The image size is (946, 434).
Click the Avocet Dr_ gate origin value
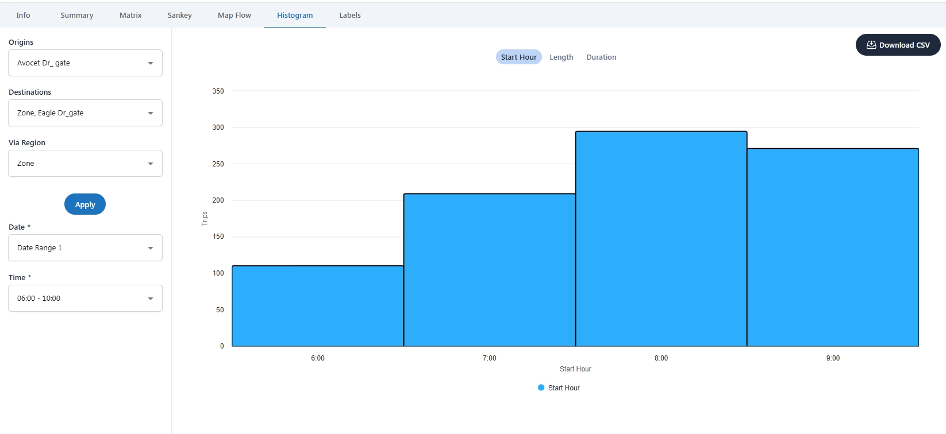click(x=44, y=63)
